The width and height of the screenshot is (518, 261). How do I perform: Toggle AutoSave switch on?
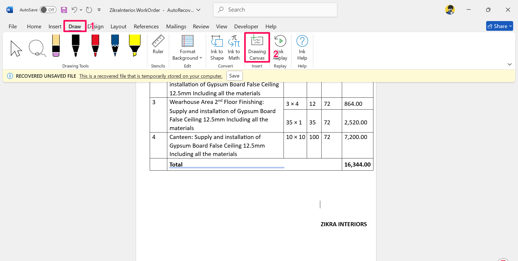pyautogui.click(x=48, y=10)
